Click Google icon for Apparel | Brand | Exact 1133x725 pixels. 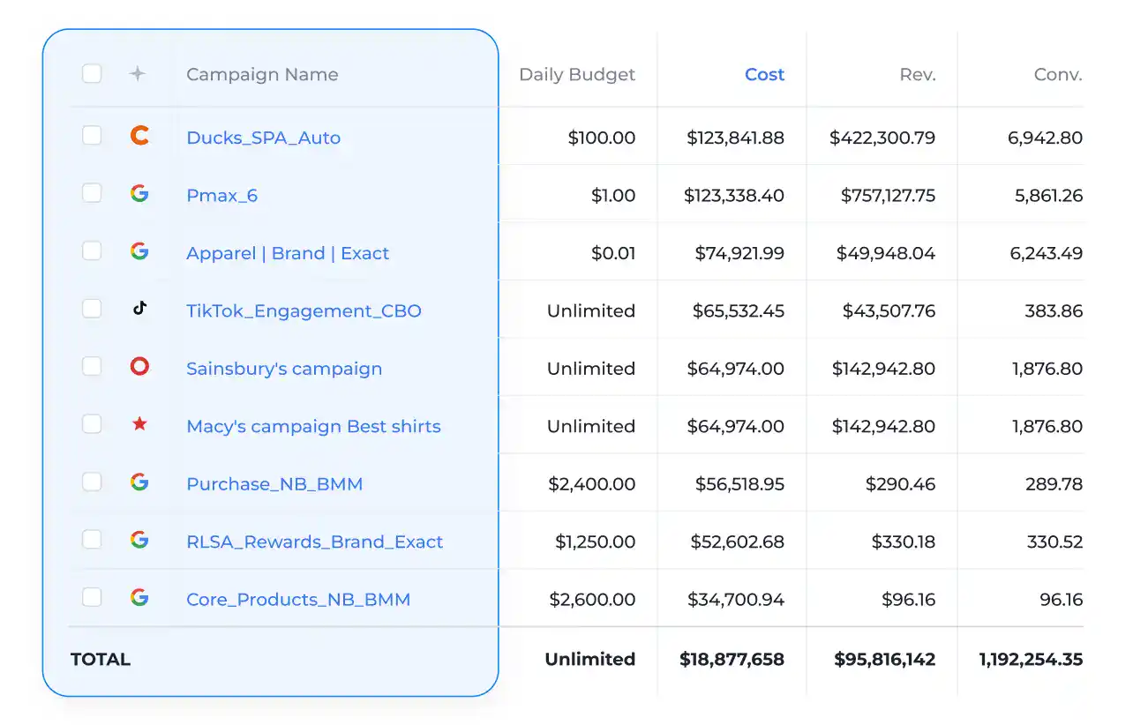(139, 251)
